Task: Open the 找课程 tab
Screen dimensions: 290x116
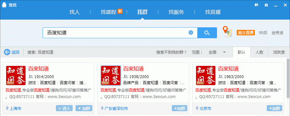Action: (109, 12)
